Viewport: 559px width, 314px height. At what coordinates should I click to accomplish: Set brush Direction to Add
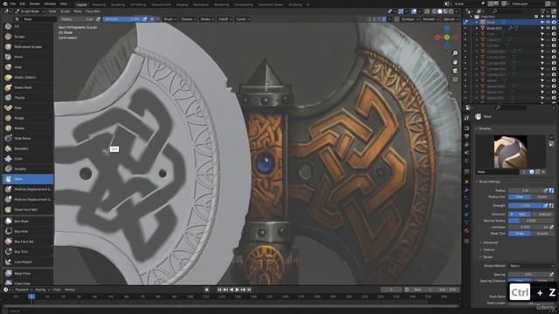520,215
